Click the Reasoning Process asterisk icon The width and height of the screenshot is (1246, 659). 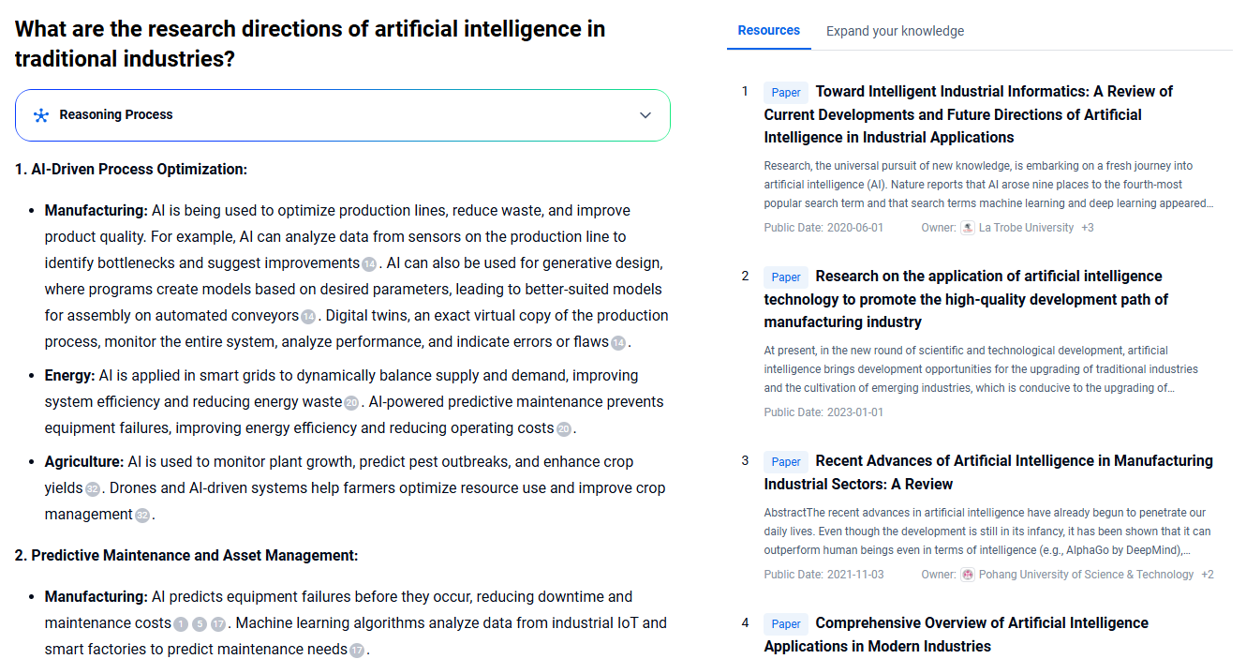click(40, 115)
